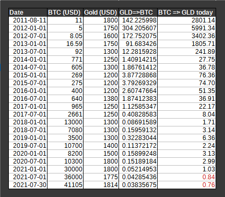Screen dimensions: 225x197
Task: Select ratio cell 12.2815928
Action: pyautogui.click(x=138, y=52)
